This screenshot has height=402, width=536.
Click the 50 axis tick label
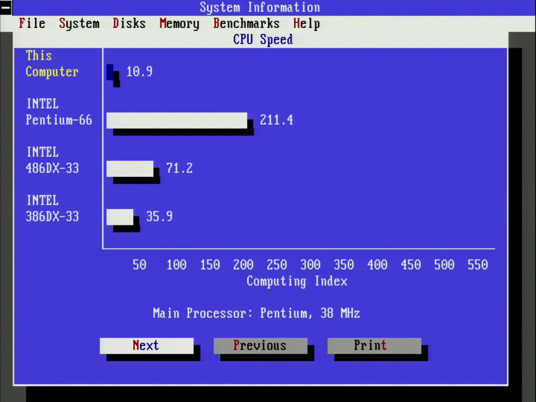point(139,265)
